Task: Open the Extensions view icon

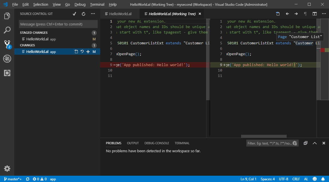Action: 7,73
